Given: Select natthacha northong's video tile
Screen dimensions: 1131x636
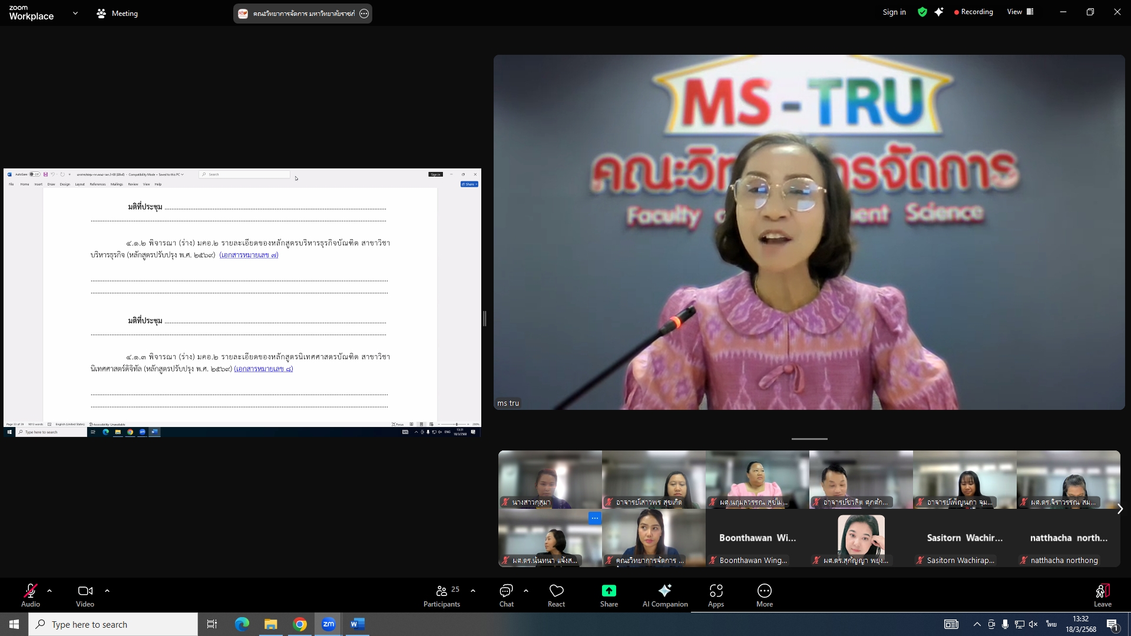Looking at the screenshot, I should pyautogui.click(x=1068, y=538).
